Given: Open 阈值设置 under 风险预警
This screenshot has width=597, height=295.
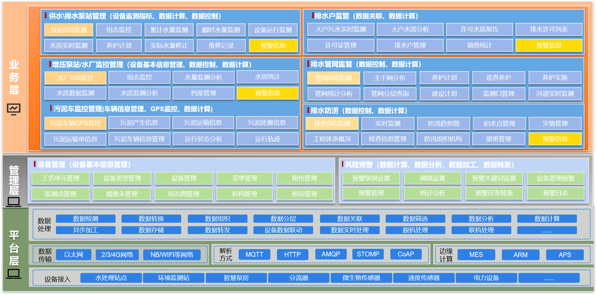Looking at the screenshot, I should tap(432, 178).
